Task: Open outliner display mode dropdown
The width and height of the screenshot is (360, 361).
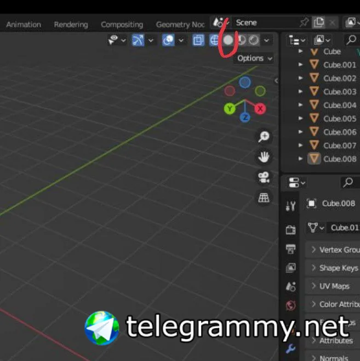Action: (x=322, y=41)
